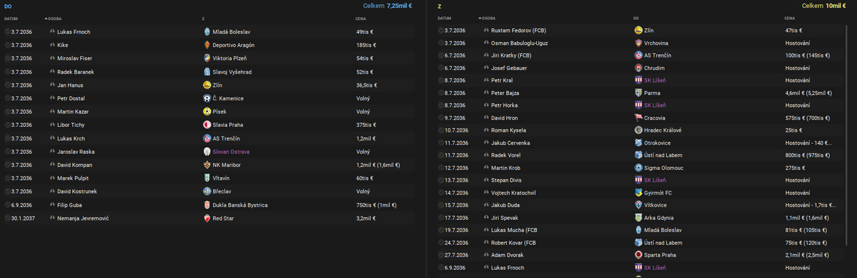This screenshot has height=278, width=857.
Task: Open SK Líšeň link in Stepan Divis's row
Action: 655,180
